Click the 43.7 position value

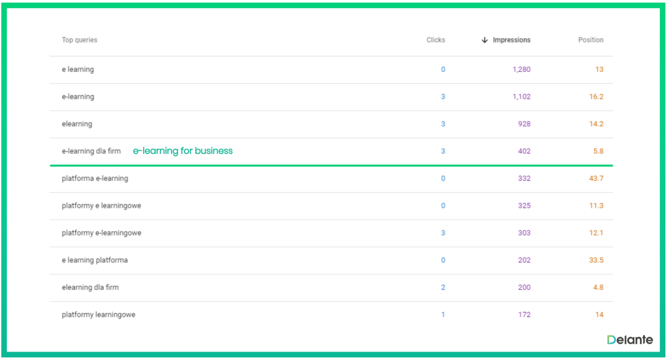(x=596, y=178)
